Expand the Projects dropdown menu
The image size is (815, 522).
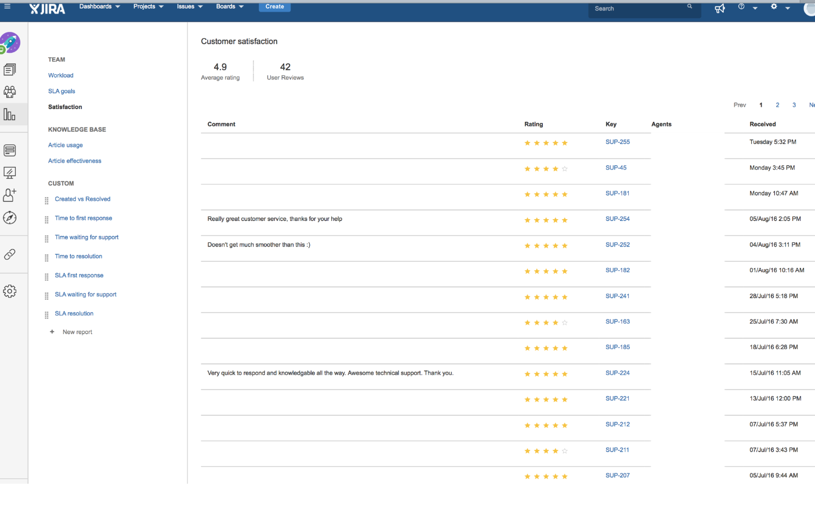click(x=148, y=7)
